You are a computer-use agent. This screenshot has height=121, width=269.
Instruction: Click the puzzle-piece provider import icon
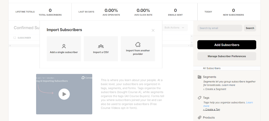coord(138,44)
